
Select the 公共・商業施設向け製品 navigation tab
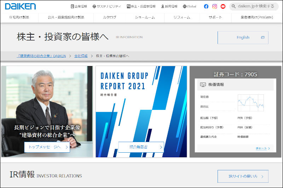[66, 17]
